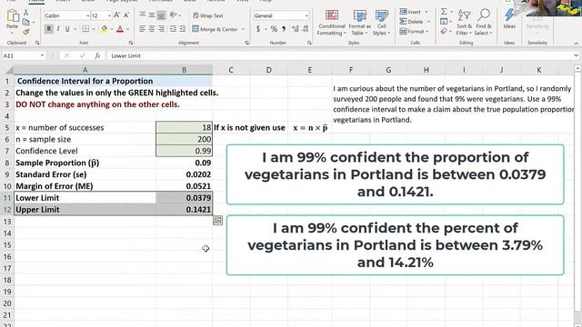582x327 pixels.
Task: Click the formula bar Cancel X
Action: [x=66, y=55]
